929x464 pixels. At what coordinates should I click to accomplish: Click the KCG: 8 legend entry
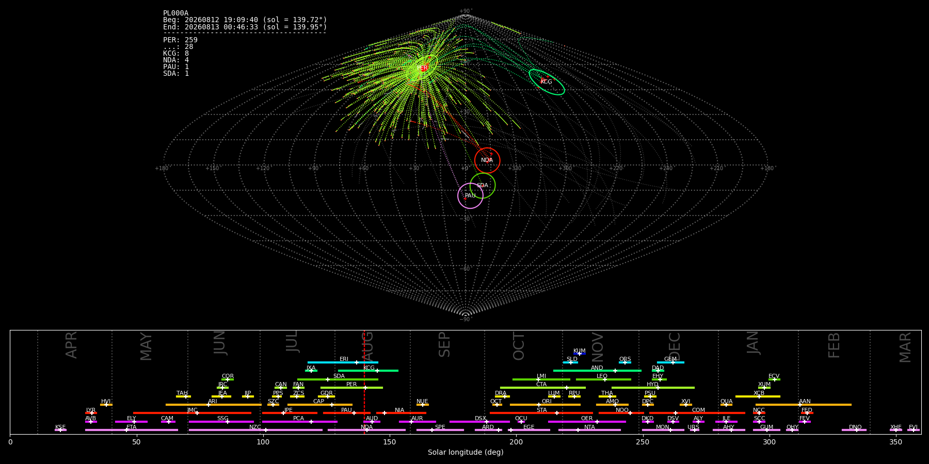[x=176, y=54]
